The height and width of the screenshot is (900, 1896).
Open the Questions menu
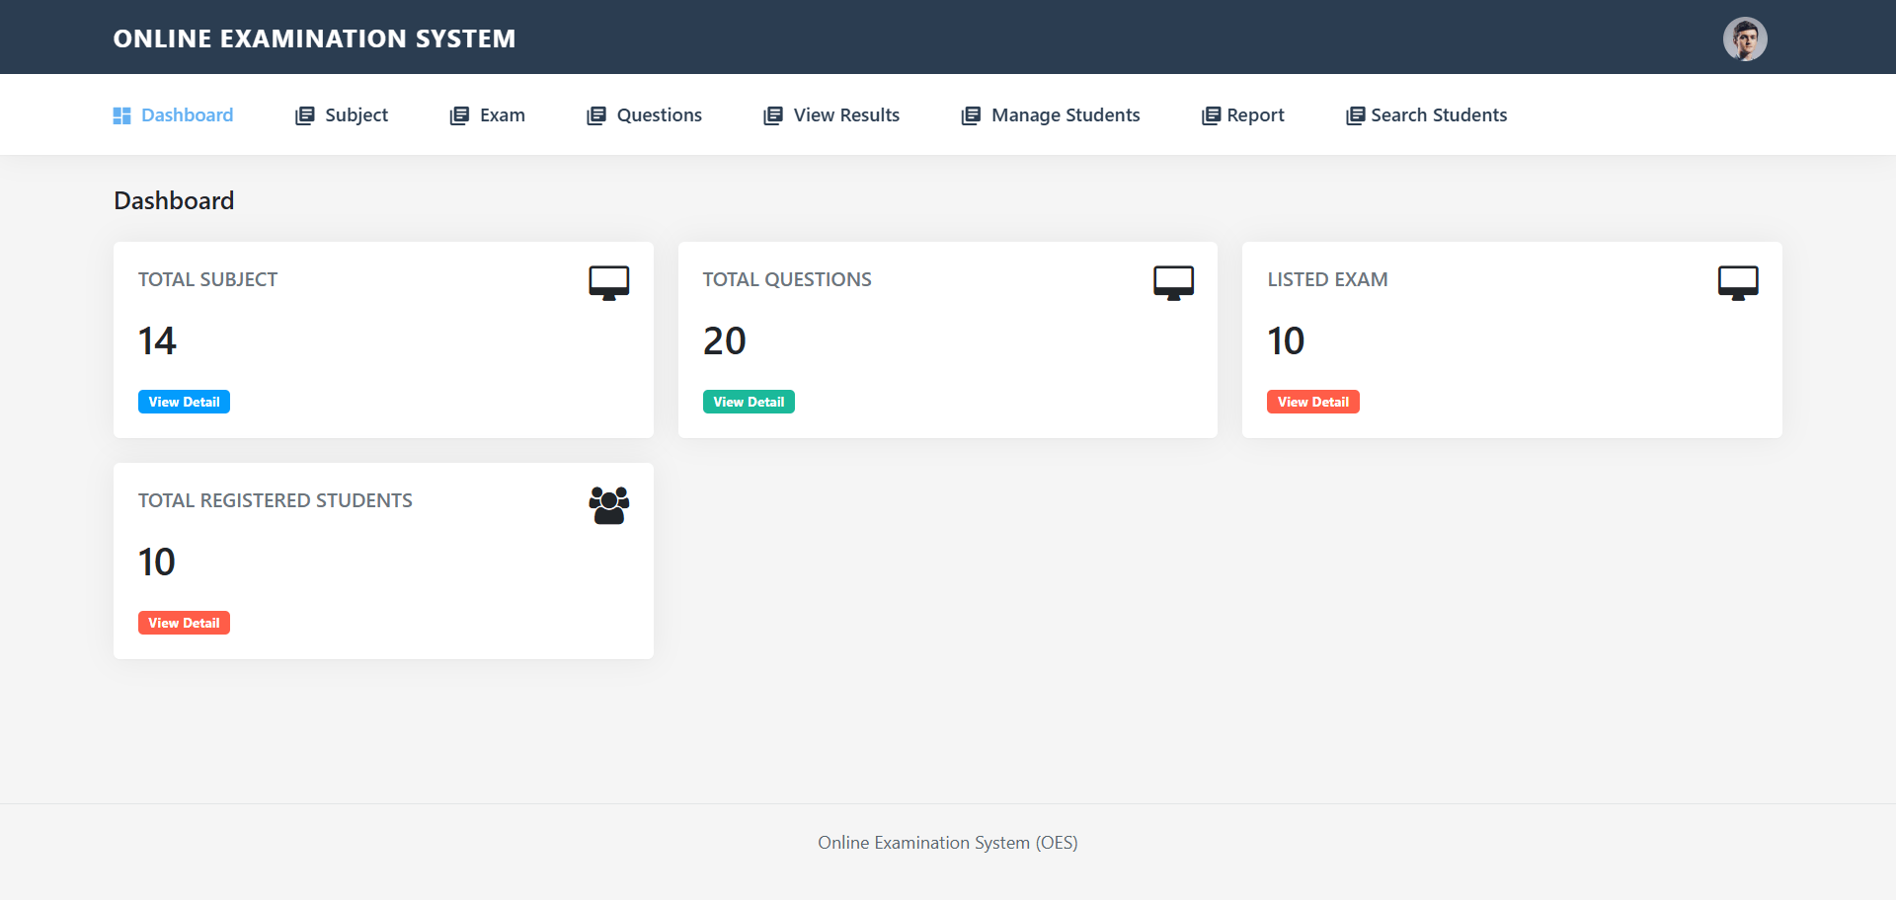coord(659,115)
